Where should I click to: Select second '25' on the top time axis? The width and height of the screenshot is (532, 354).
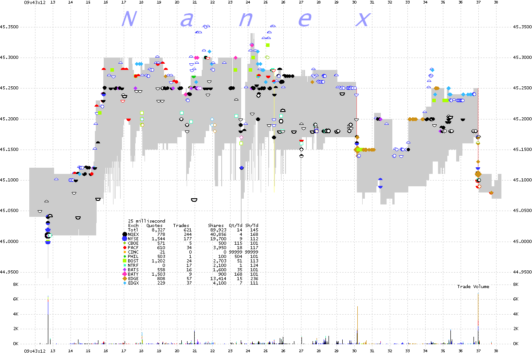click(x=266, y=2)
